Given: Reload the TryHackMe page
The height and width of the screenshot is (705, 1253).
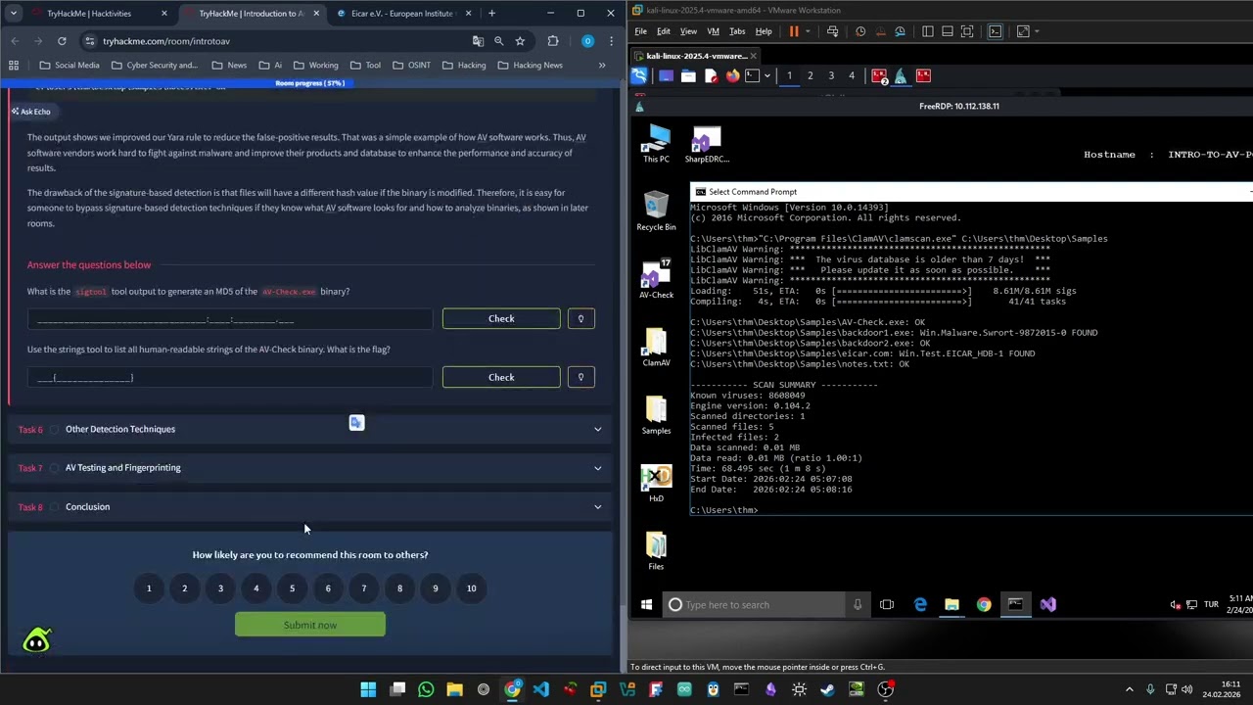Looking at the screenshot, I should [x=62, y=41].
